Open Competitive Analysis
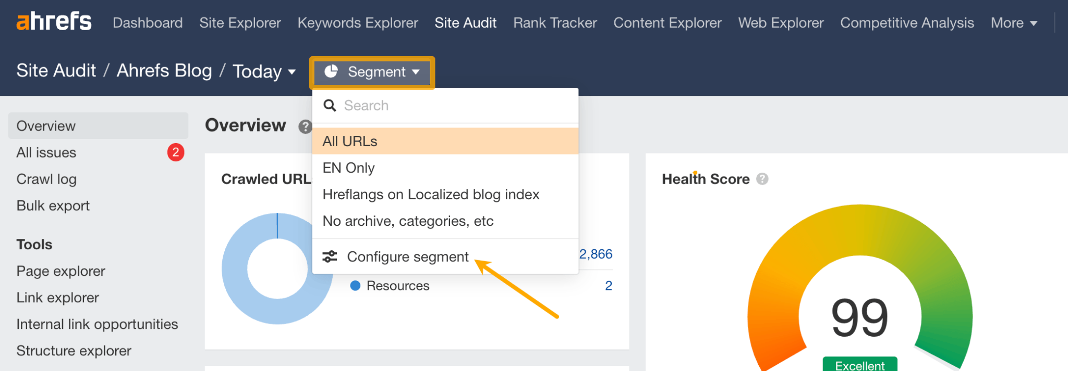Screen dimensions: 1068x371 907,23
